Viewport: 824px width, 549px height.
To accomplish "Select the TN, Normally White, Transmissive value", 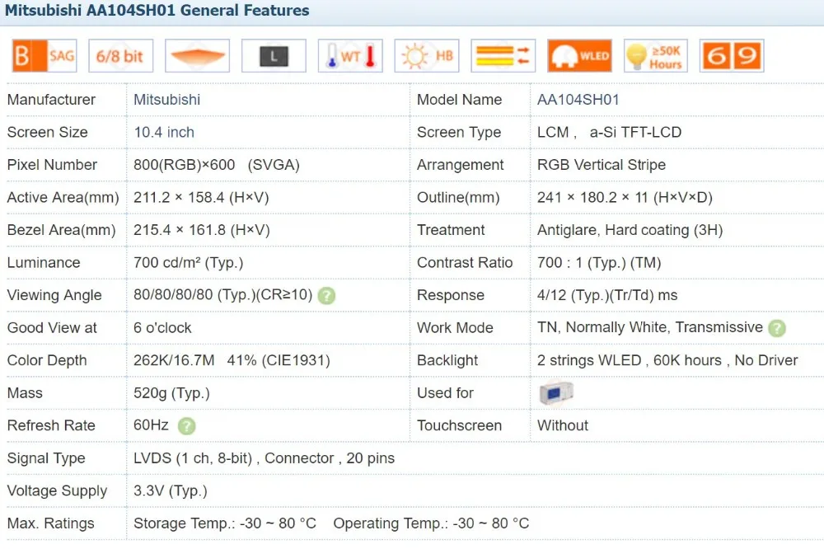I will (x=649, y=327).
